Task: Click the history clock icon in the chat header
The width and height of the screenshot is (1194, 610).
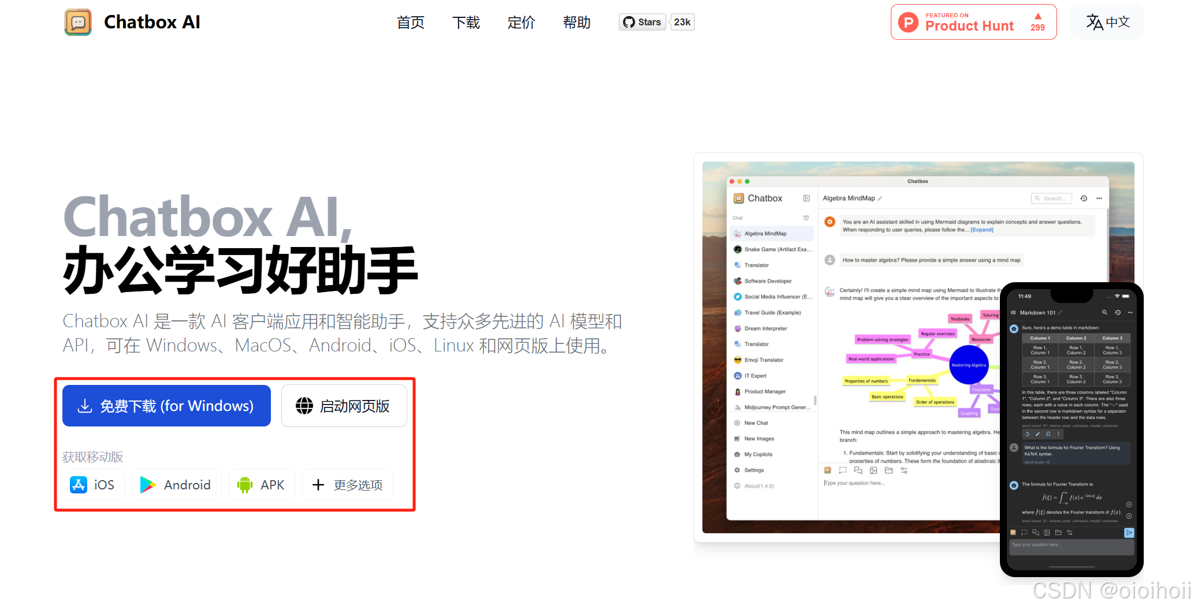Action: point(1084,199)
